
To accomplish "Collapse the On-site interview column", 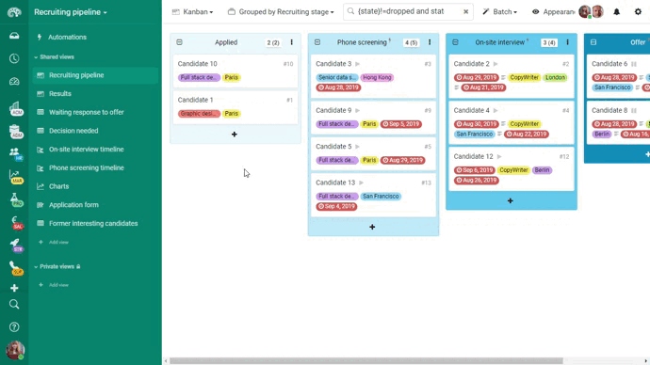I will point(455,42).
